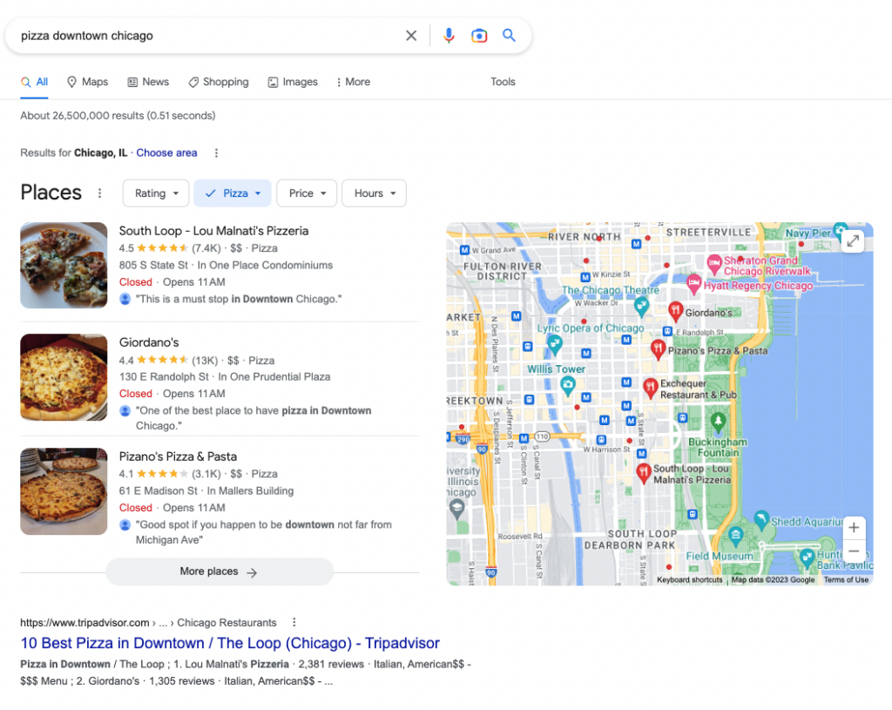Click the Willis Tower camera marker
This screenshot has width=892, height=710.
567,386
